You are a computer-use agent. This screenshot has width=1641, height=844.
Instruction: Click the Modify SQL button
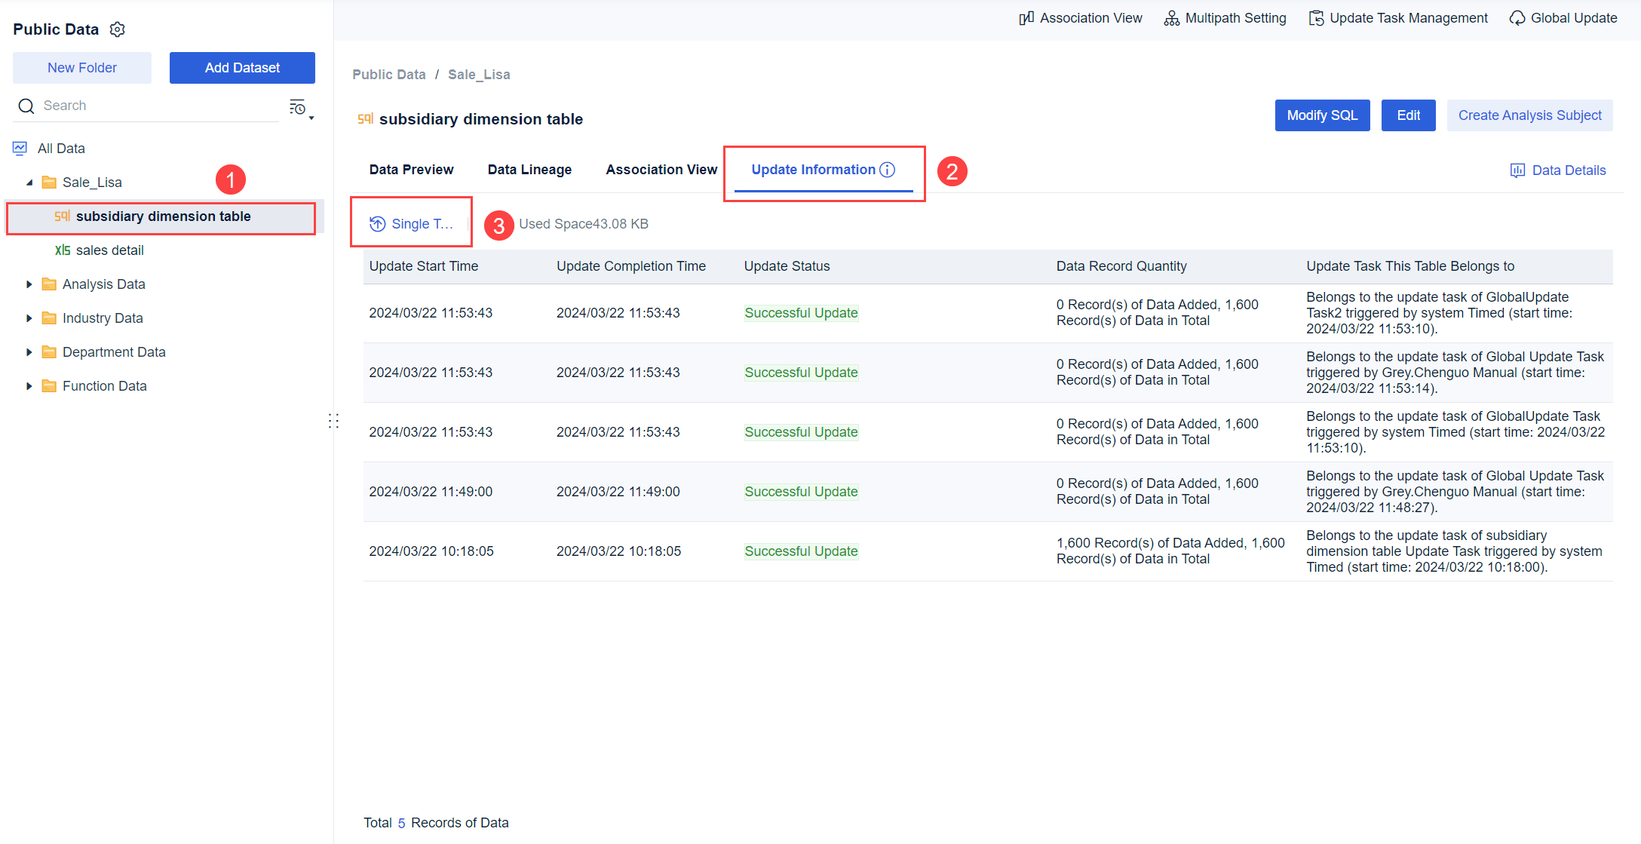(1322, 115)
